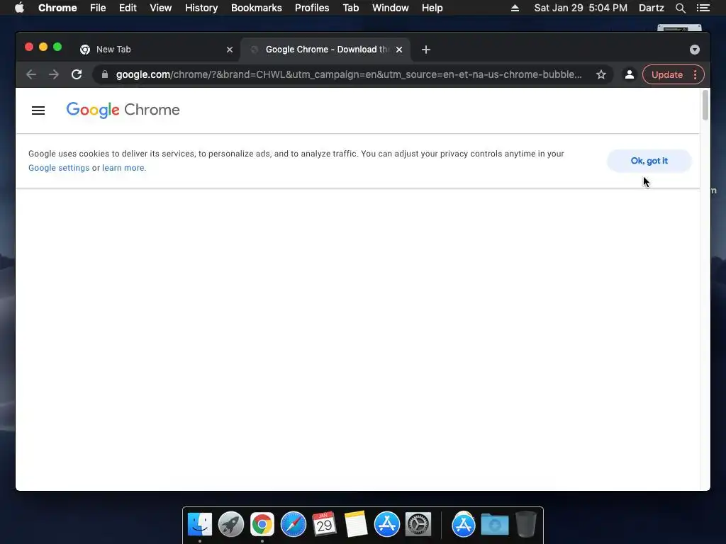View site info via the lock icon

coord(105,74)
